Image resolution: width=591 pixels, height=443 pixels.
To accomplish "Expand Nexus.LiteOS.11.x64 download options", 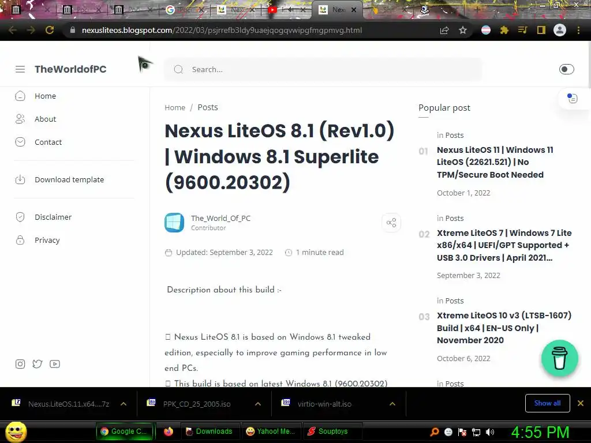I will [x=124, y=404].
